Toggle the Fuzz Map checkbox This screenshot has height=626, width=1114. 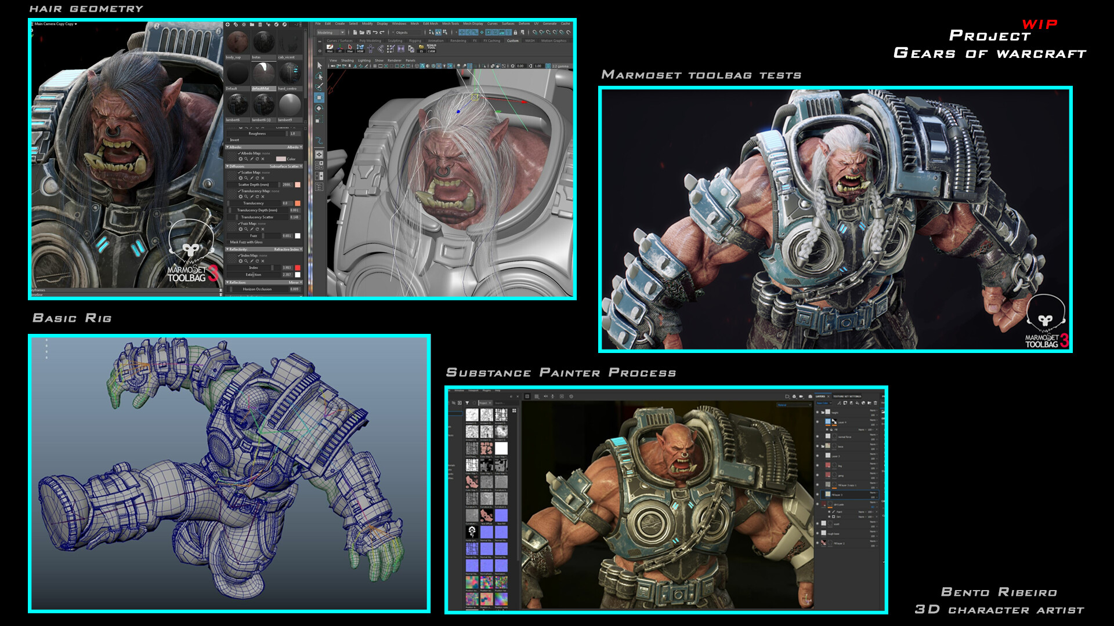coord(239,223)
